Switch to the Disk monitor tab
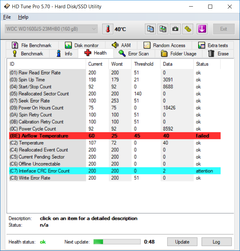This screenshot has height=251, width=240. click(82, 45)
